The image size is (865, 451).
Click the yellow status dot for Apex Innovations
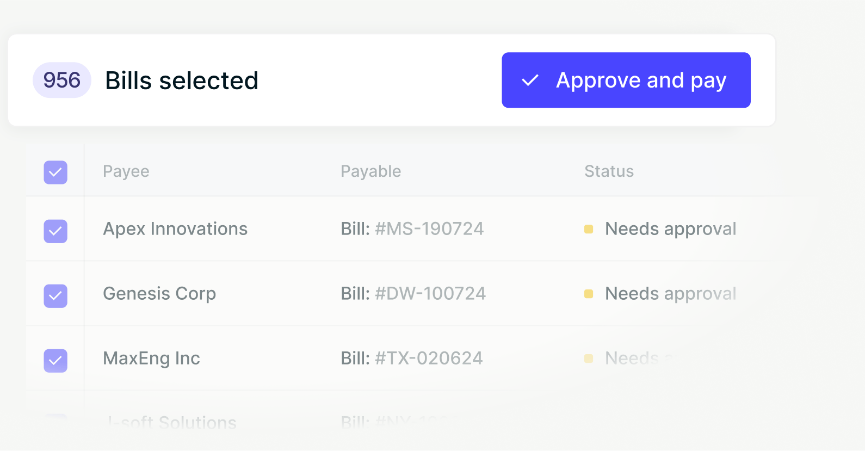(x=589, y=229)
